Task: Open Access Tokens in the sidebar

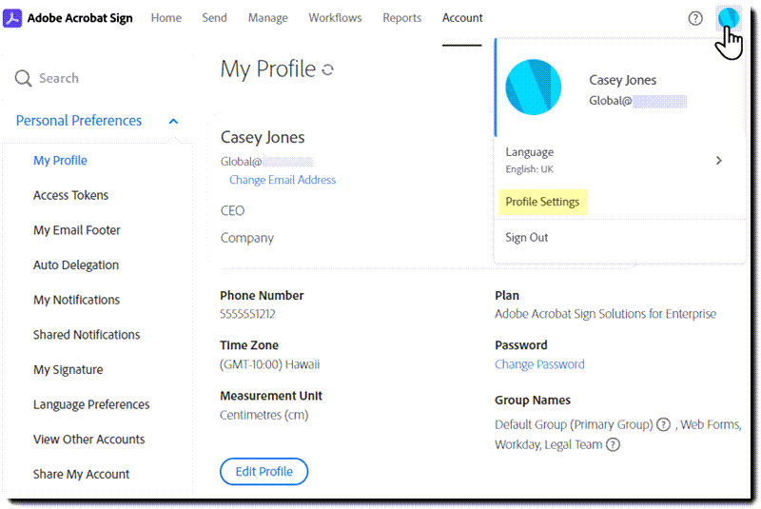Action: tap(70, 195)
